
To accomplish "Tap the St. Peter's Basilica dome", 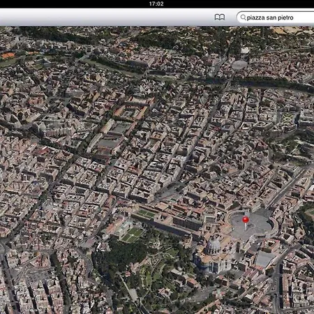I will point(213,246).
